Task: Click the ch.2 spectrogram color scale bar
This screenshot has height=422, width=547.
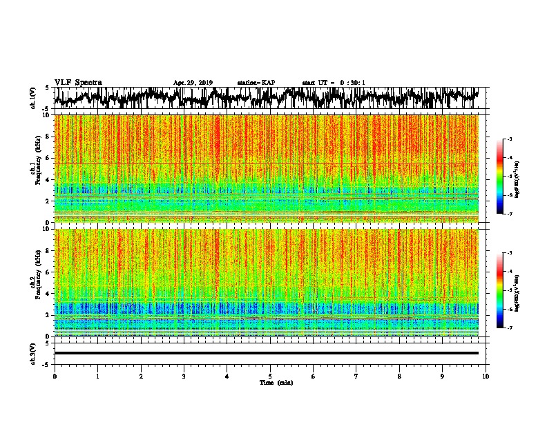Action: [x=500, y=290]
